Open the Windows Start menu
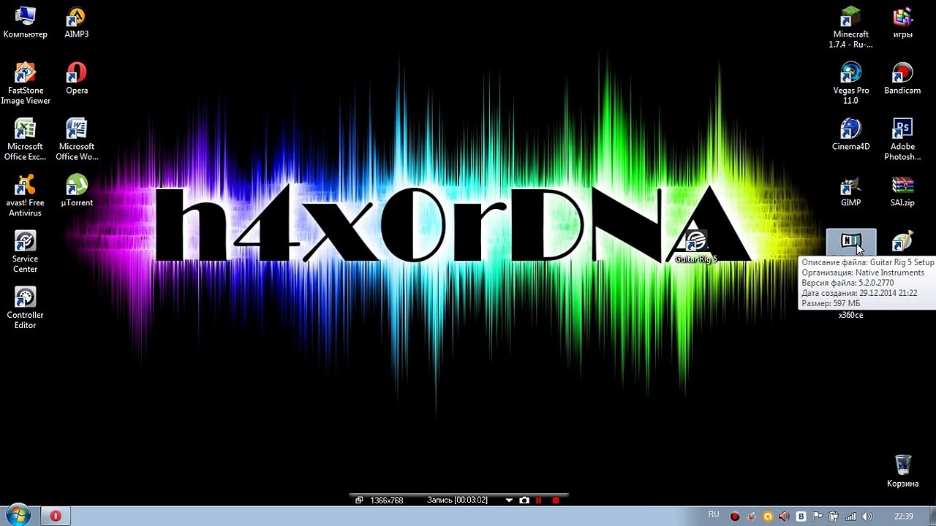The height and width of the screenshot is (526, 936). [18, 515]
